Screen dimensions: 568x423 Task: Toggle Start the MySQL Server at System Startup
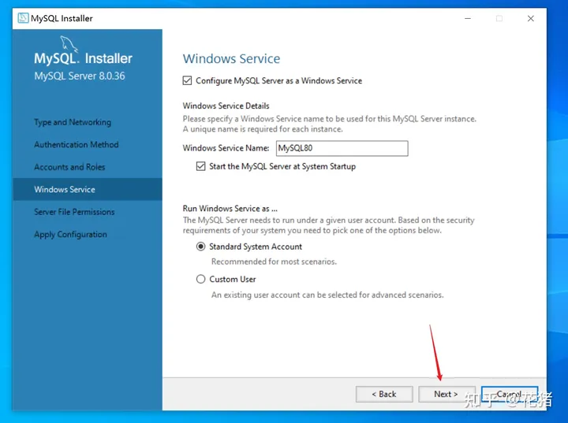click(x=200, y=166)
